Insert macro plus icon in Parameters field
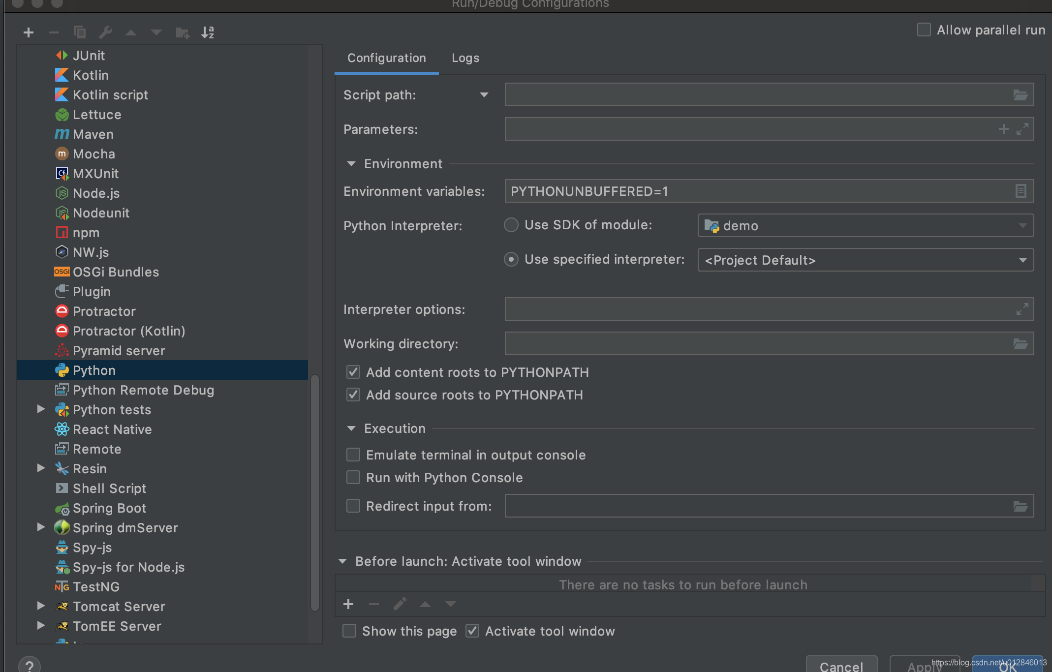Screen dimensions: 1052x672 (x=1004, y=129)
